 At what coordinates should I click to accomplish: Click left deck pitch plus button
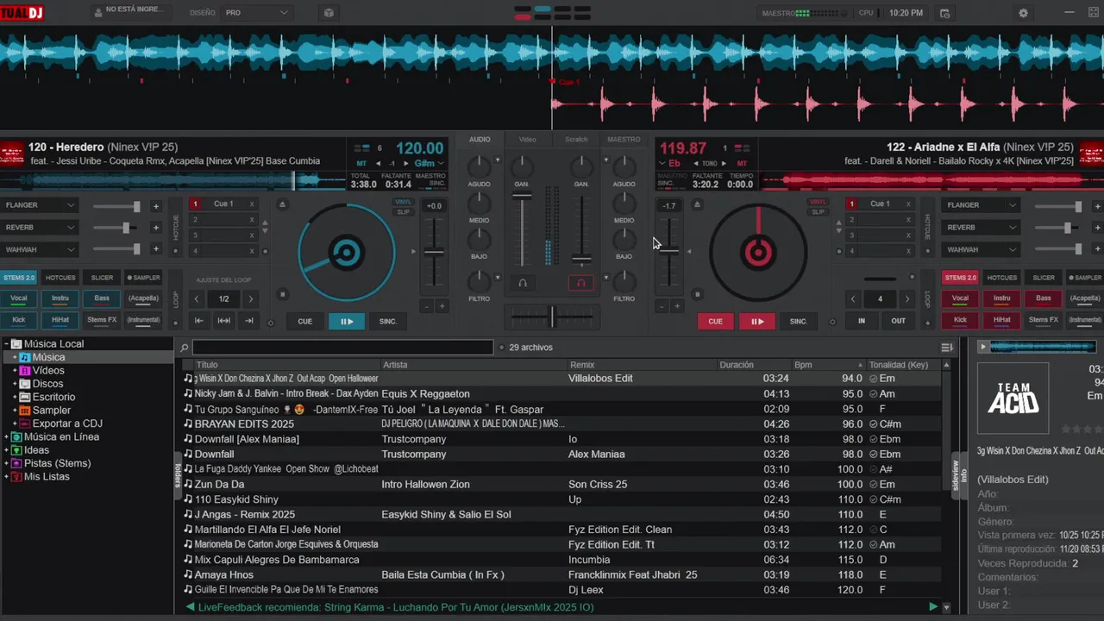point(442,306)
